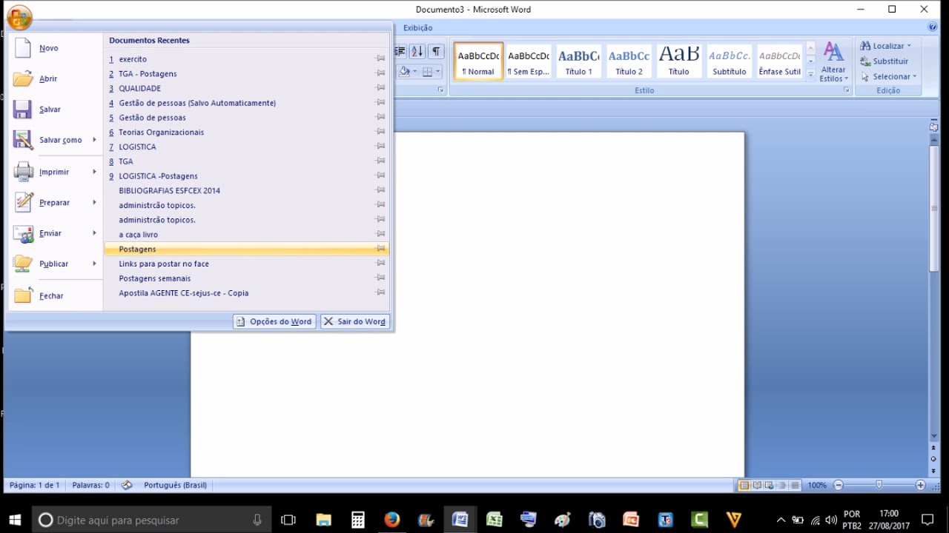Switch to Print Layout view icon
The width and height of the screenshot is (949, 533).
point(744,486)
